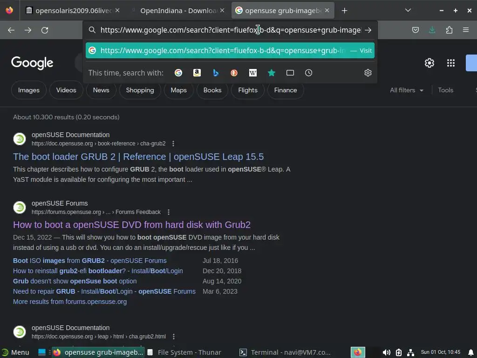The height and width of the screenshot is (358, 477).
Task: Open options for cha.grub2.html result
Action: pos(173,337)
